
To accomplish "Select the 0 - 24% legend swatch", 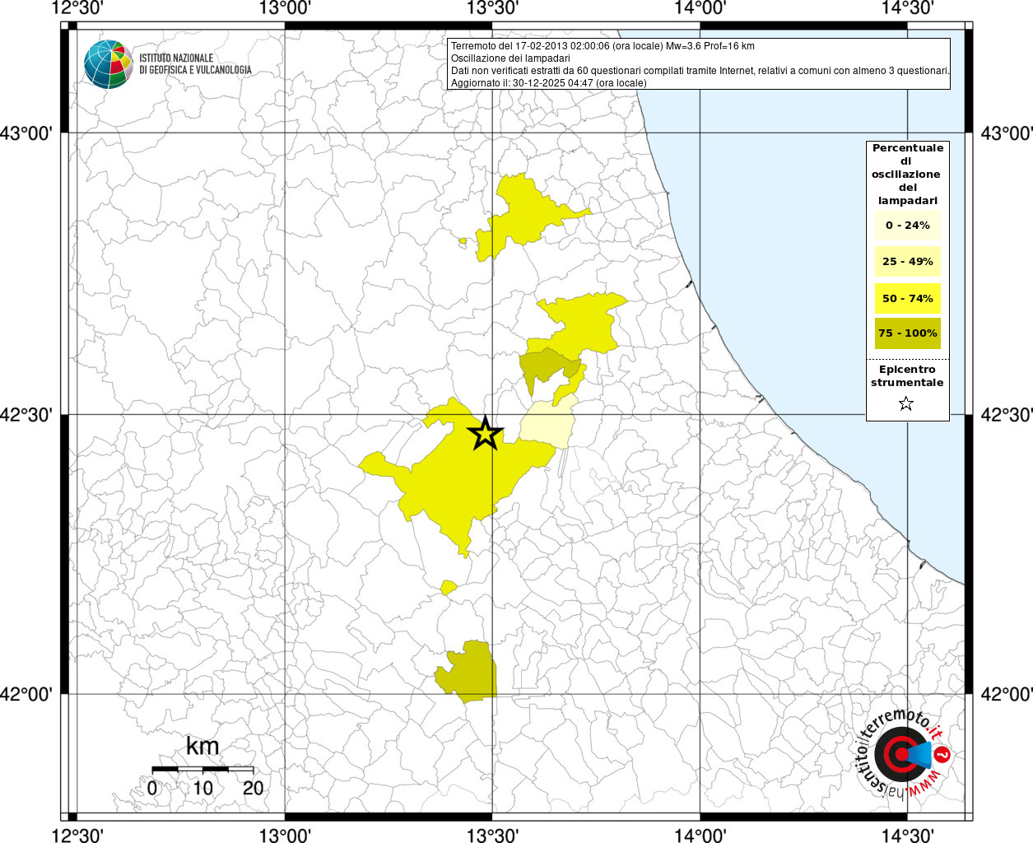I will [907, 226].
